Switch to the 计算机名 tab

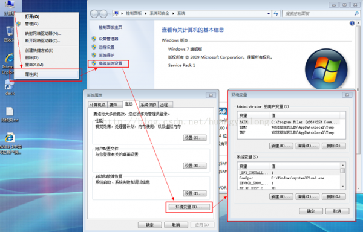click(97, 105)
